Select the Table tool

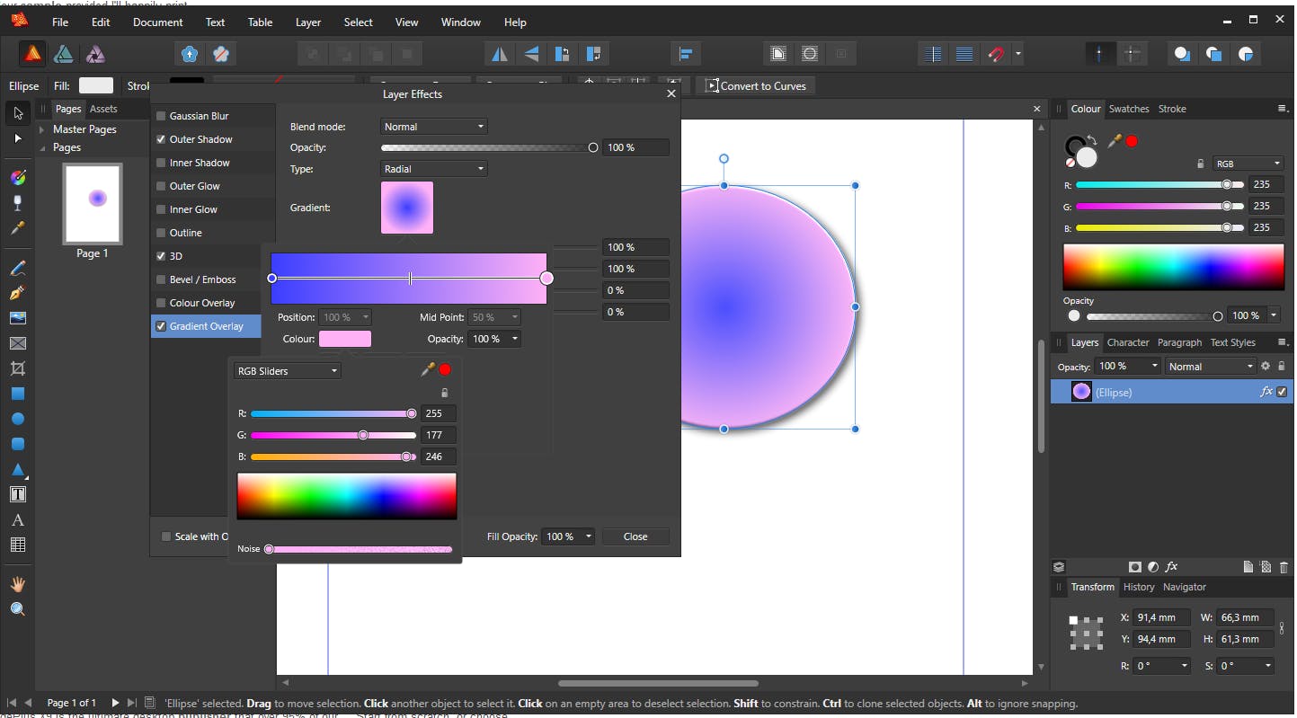pos(18,545)
